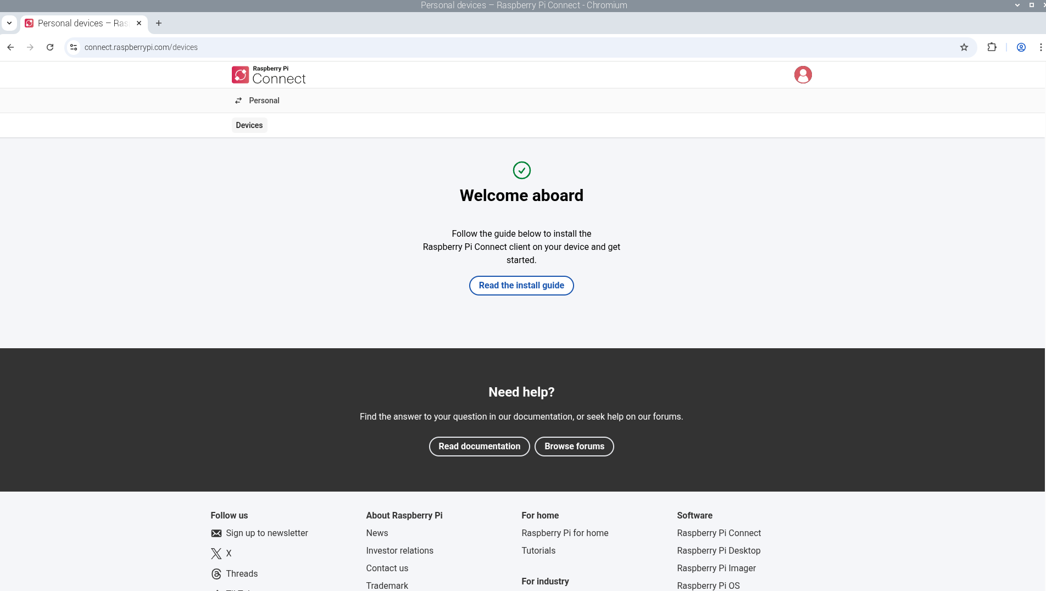Open Raspberry Pi OS link
This screenshot has height=591, width=1046.
click(708, 586)
